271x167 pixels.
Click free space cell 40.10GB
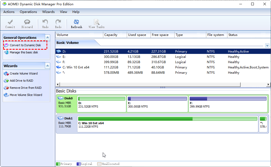158,67
